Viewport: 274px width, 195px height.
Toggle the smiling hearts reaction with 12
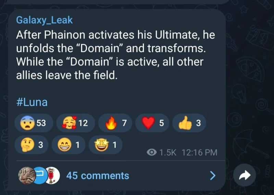coord(76,123)
